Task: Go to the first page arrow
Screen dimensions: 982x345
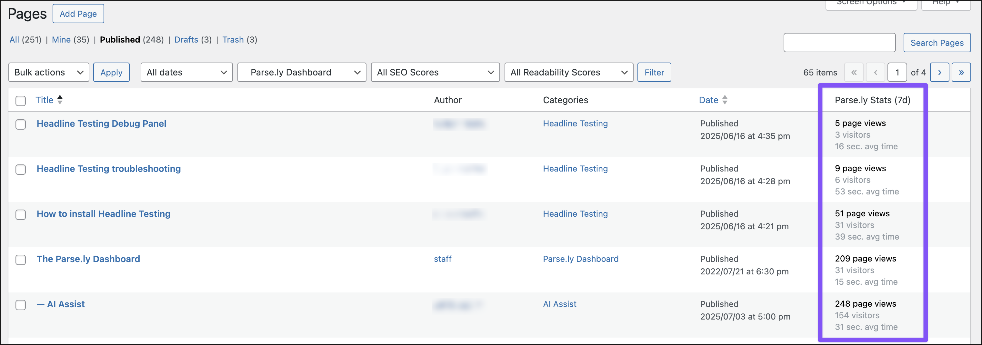Action: click(x=854, y=73)
